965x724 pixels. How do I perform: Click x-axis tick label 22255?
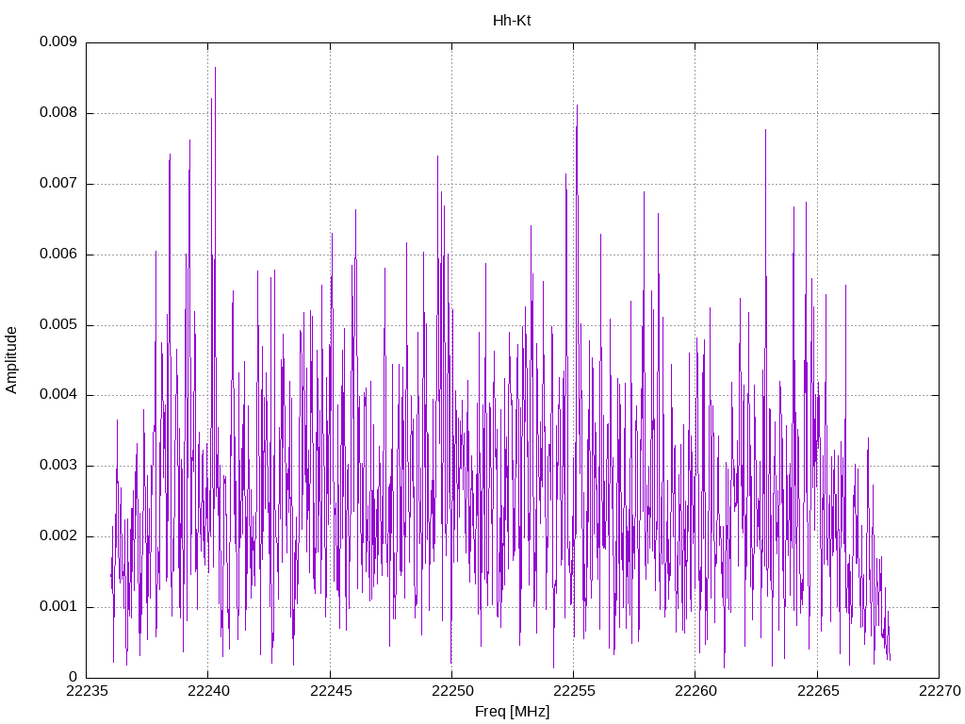coord(574,691)
